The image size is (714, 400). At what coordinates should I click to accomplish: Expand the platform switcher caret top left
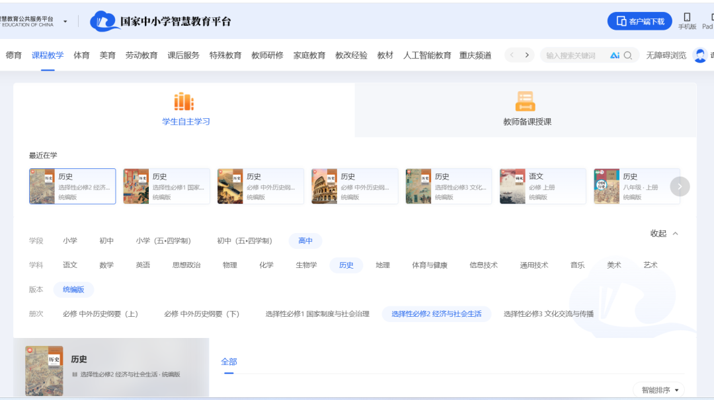(x=65, y=20)
